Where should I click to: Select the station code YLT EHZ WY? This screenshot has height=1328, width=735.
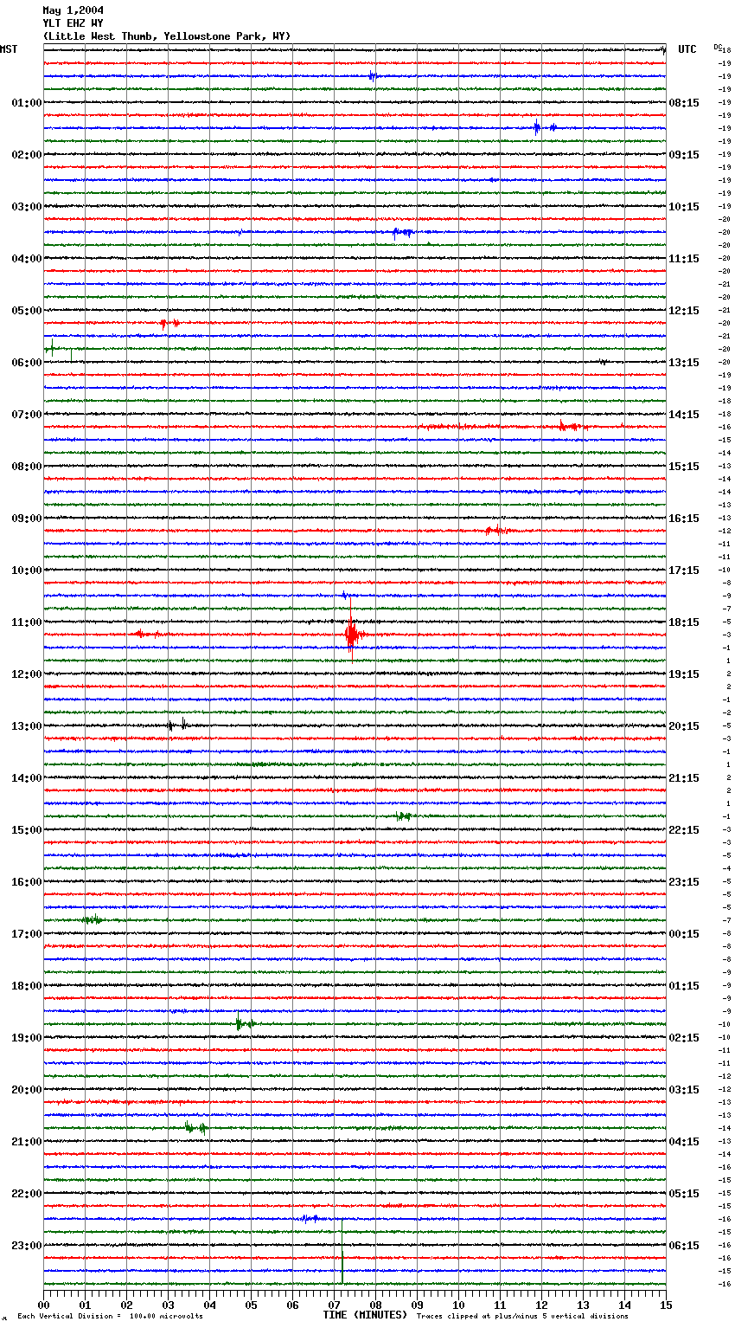click(73, 23)
